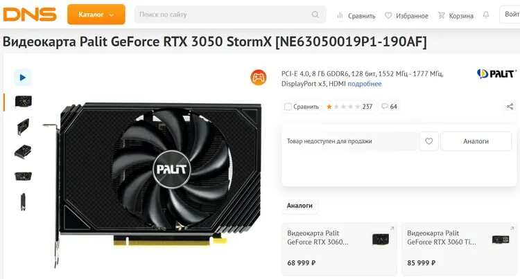The height and width of the screenshot is (279, 520).
Task: Open Сравнить in the header
Action: (x=356, y=15)
